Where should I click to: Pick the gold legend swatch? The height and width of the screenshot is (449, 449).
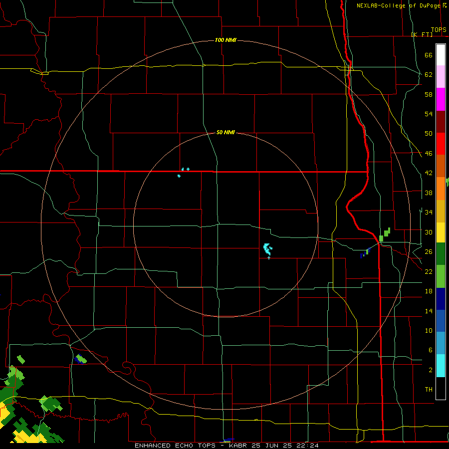441,211
